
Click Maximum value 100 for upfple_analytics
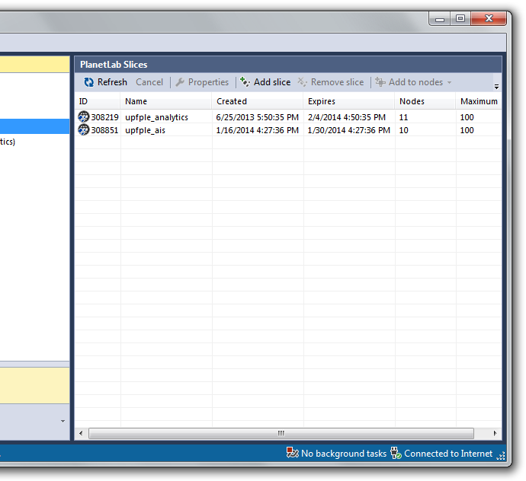pyautogui.click(x=467, y=117)
